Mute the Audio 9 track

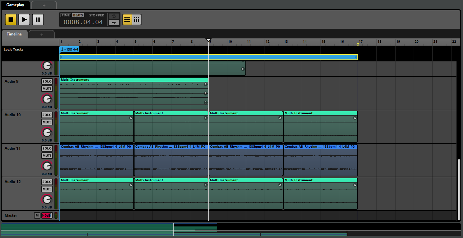pyautogui.click(x=47, y=89)
